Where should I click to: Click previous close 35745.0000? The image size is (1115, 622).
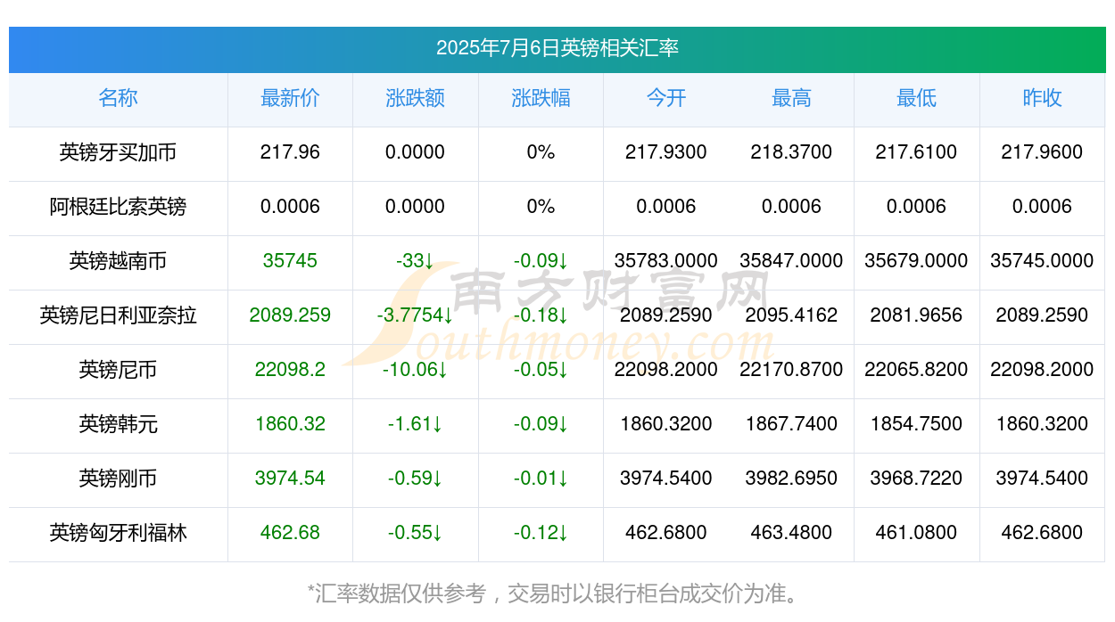pos(1042,261)
